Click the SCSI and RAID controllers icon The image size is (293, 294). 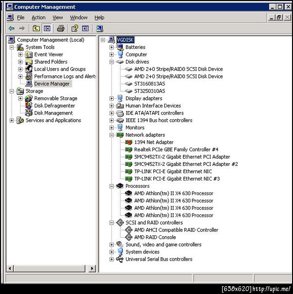point(120,223)
